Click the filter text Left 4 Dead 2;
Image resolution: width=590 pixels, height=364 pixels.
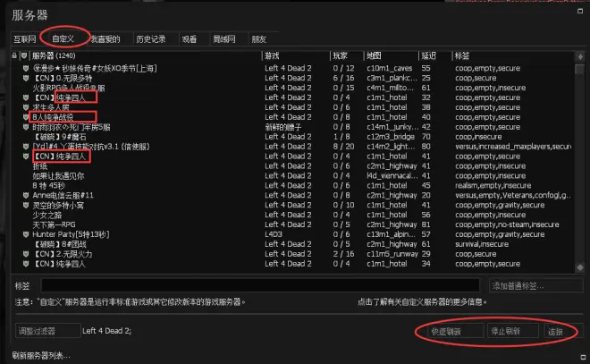pyautogui.click(x=107, y=331)
